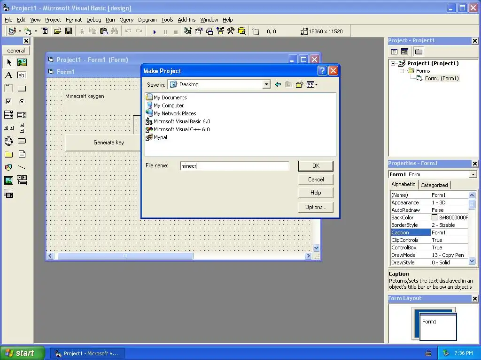Screen dimensions: 481x360
Task: Open the Toolbox from toolbar
Action: click(231, 31)
